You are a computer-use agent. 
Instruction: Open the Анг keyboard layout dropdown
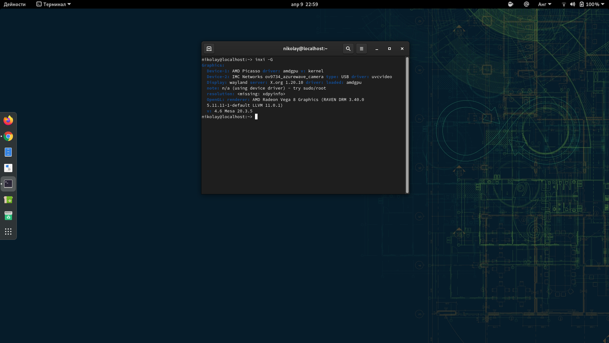(545, 4)
